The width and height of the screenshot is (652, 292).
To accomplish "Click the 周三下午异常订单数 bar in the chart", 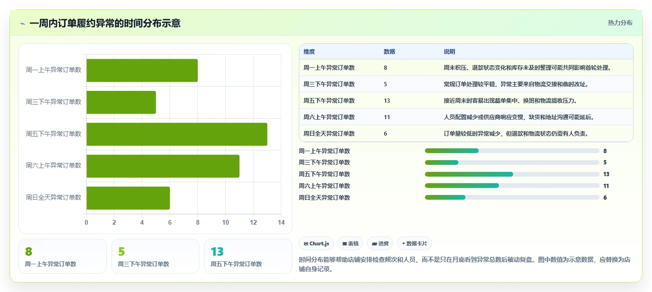I will pyautogui.click(x=121, y=102).
